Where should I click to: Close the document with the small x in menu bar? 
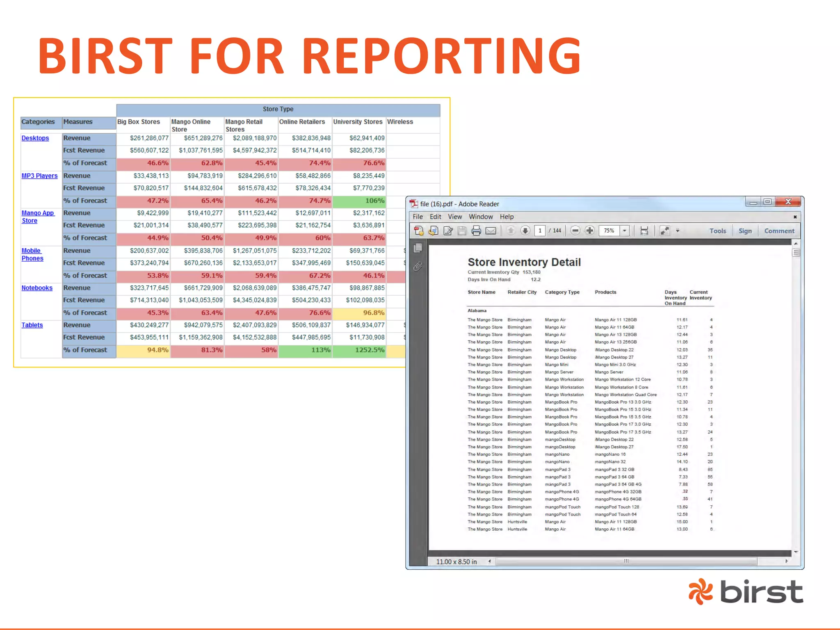[x=795, y=217]
